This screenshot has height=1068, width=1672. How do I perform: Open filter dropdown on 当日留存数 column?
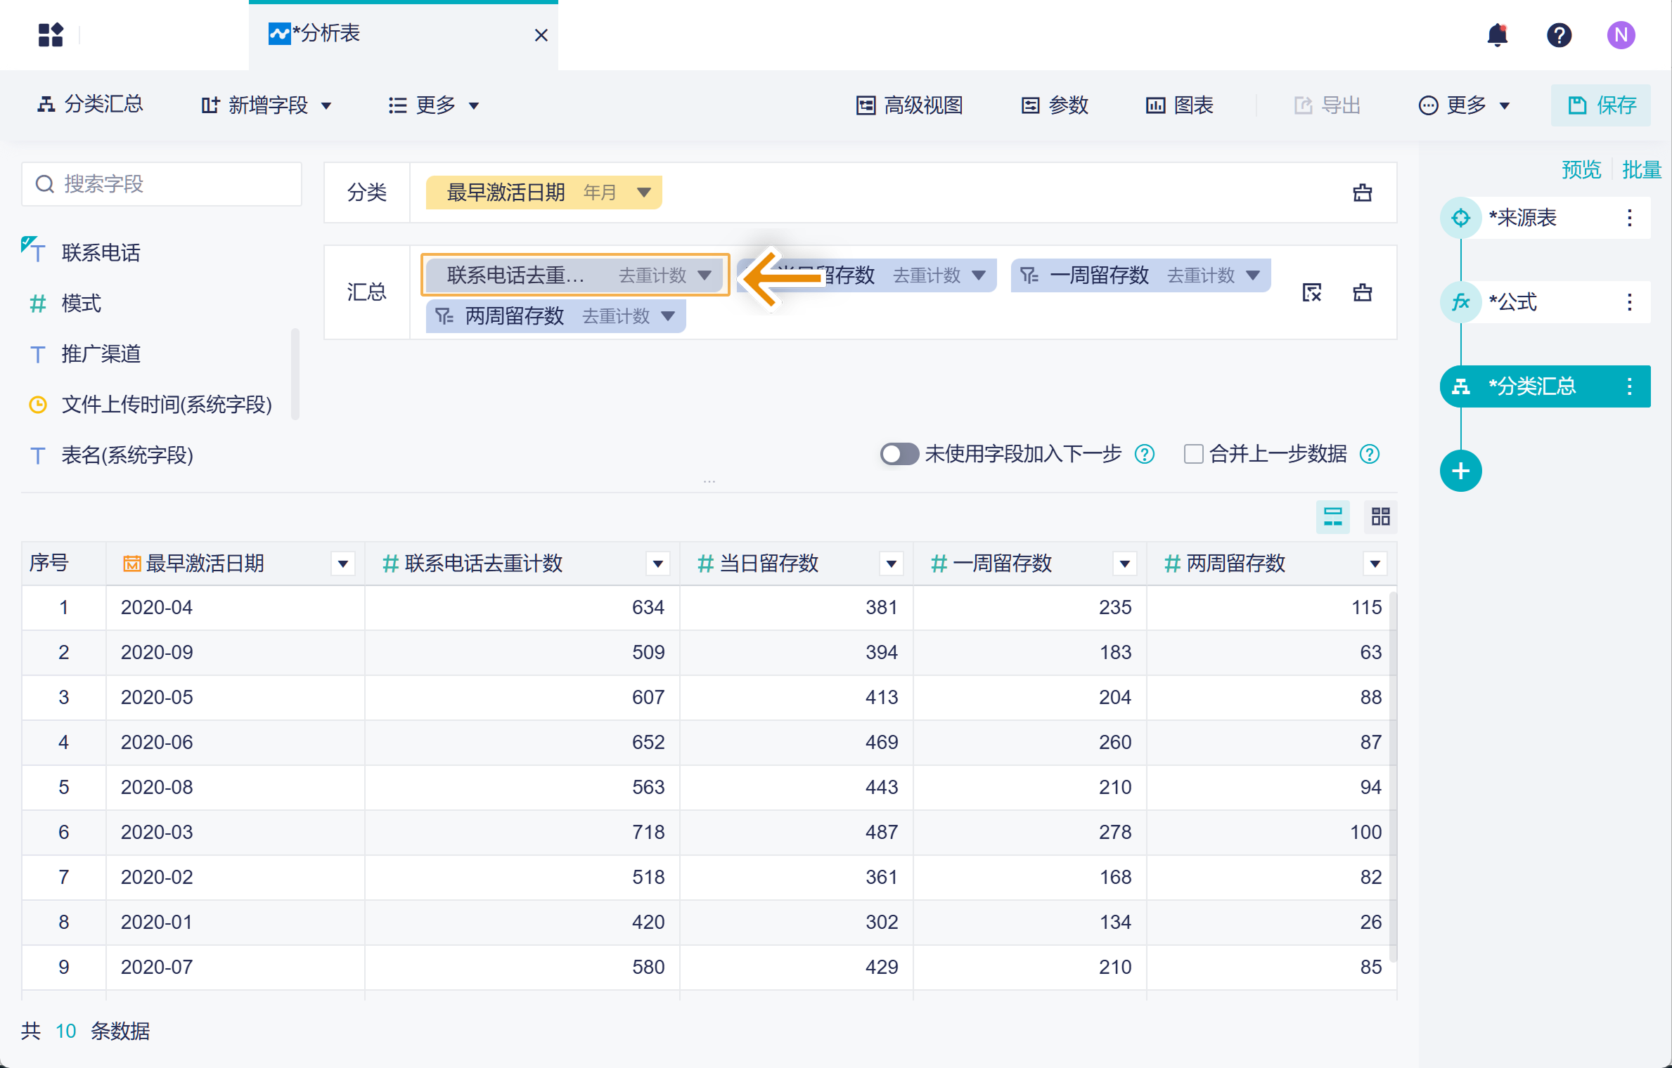click(891, 564)
